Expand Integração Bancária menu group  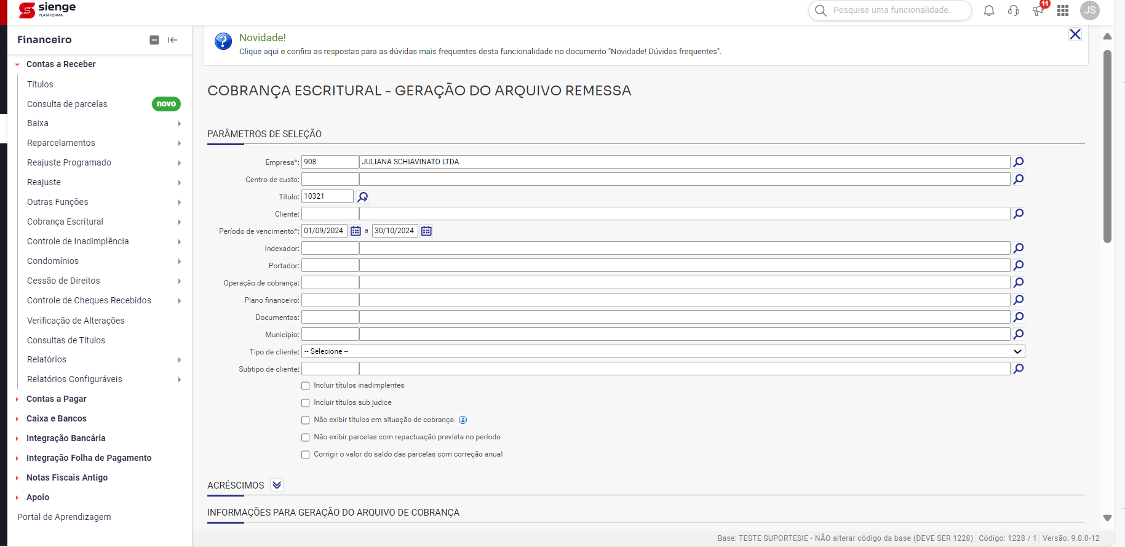pos(17,439)
